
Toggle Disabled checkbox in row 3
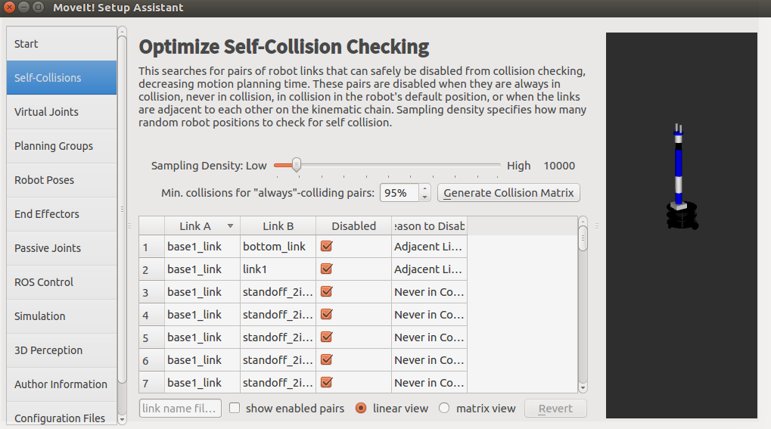[x=327, y=291]
